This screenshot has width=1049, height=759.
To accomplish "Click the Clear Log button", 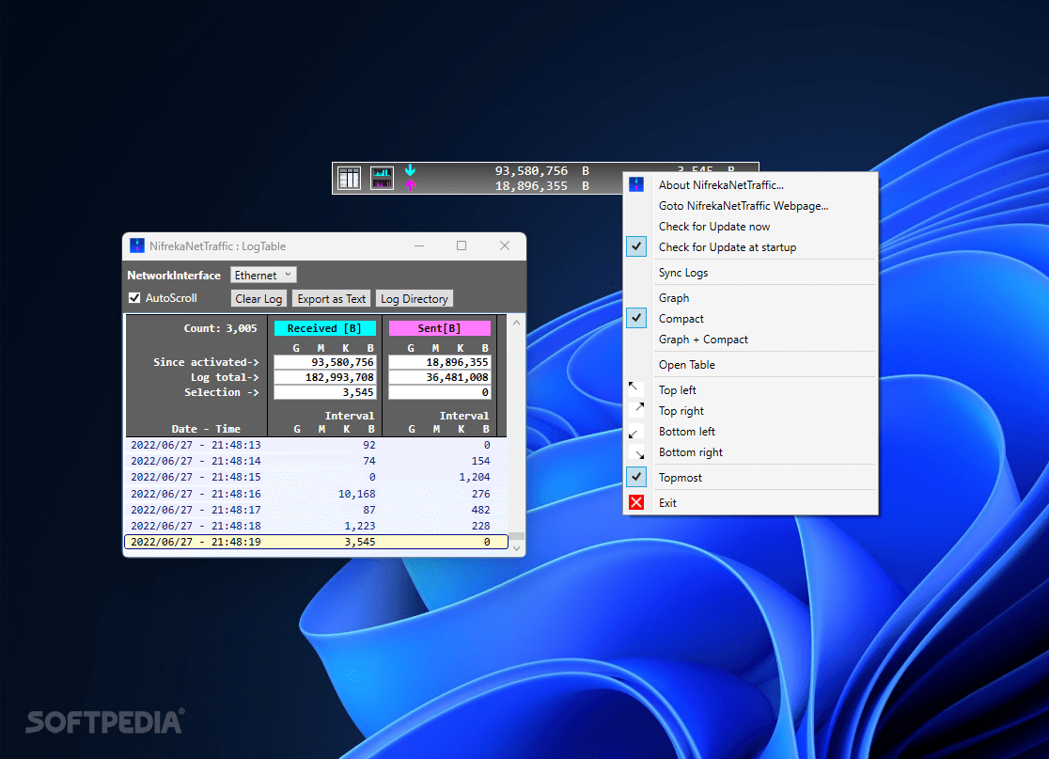I will (258, 298).
